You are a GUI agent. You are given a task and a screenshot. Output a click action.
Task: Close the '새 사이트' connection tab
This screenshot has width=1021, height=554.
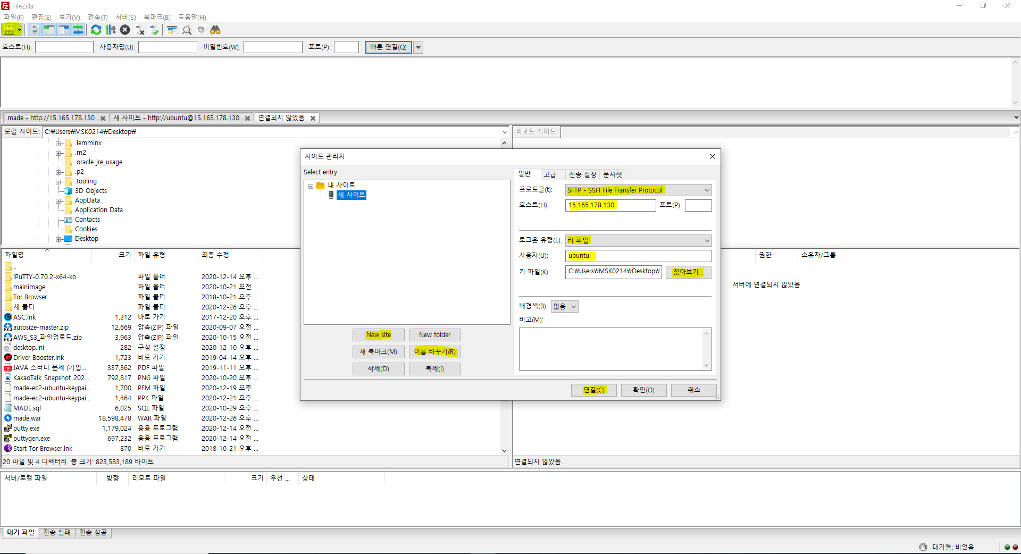(247, 118)
